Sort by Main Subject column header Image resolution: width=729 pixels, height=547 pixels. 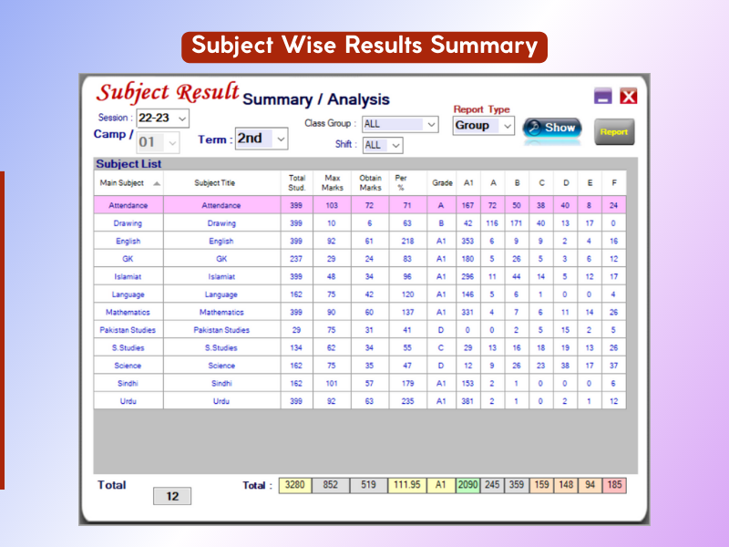(x=128, y=182)
